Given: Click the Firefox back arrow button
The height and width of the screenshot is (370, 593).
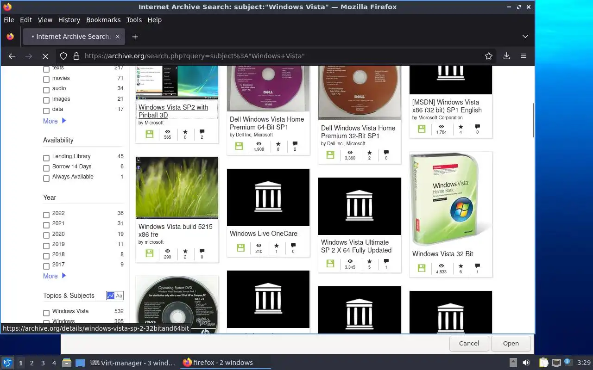Looking at the screenshot, I should pos(12,56).
